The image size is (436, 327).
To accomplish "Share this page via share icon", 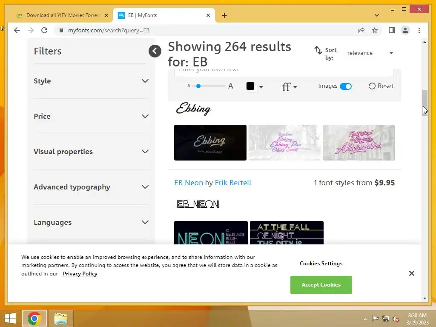I will (361, 30).
